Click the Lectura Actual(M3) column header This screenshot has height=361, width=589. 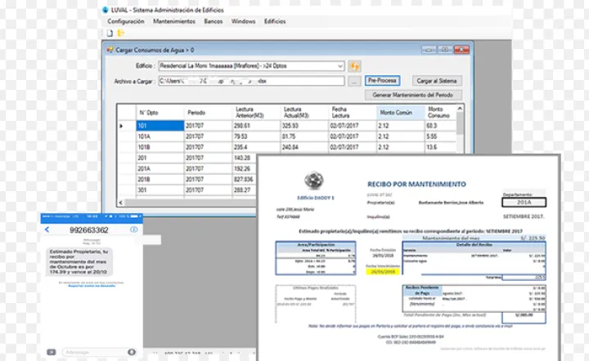(x=304, y=113)
